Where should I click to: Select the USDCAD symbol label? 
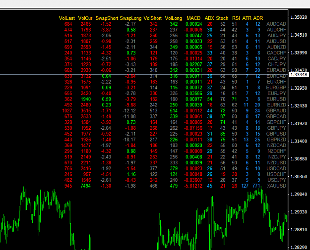click(x=276, y=168)
